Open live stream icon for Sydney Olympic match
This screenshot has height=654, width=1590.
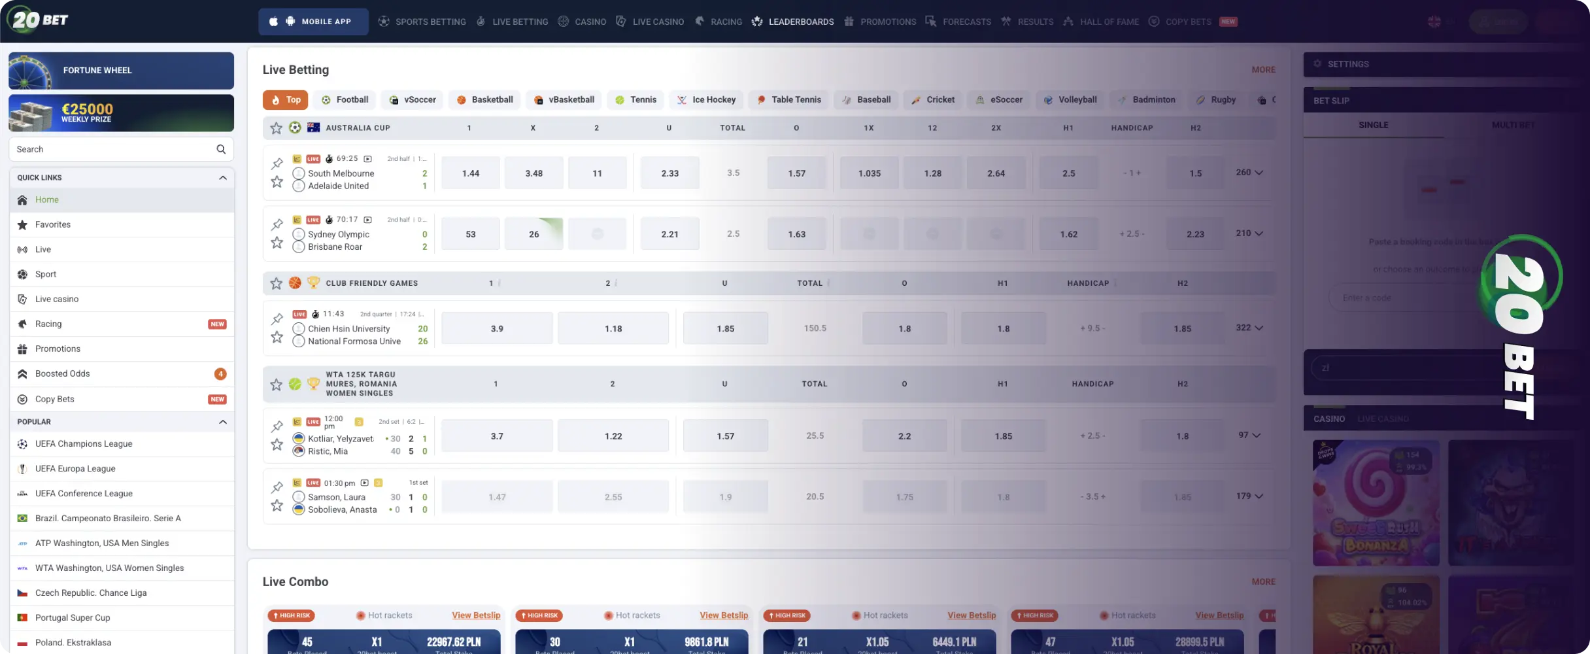(x=367, y=220)
